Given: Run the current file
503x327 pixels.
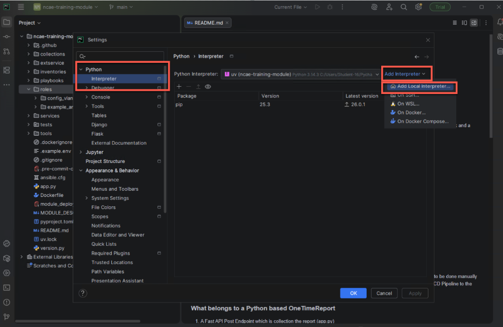Looking at the screenshot, I should coord(317,7).
